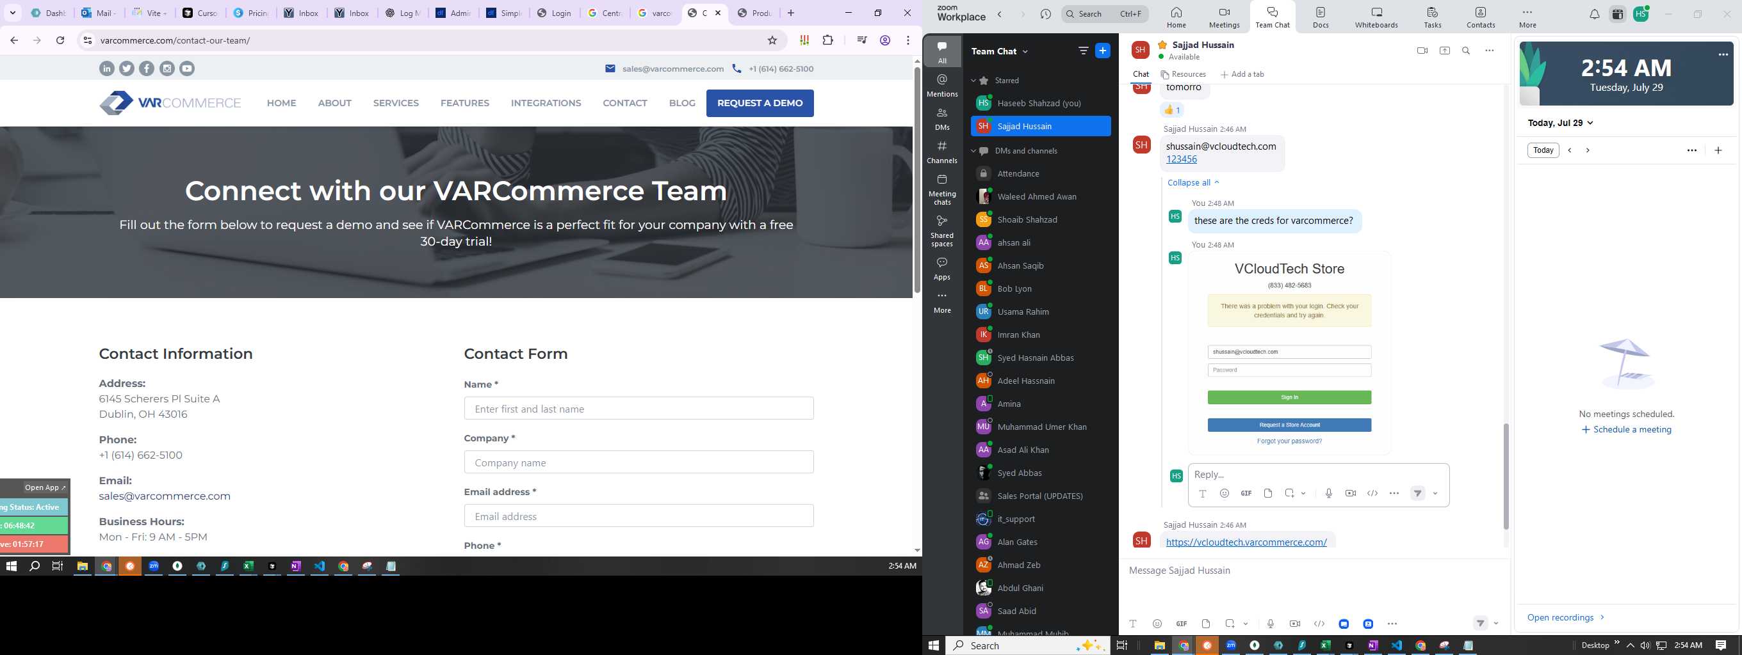The height and width of the screenshot is (655, 1742).
Task: Open Apps in Zoom sidebar
Action: point(942,268)
